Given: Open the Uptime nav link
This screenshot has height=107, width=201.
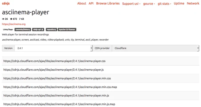Looking at the screenshot, I should click(179, 4).
